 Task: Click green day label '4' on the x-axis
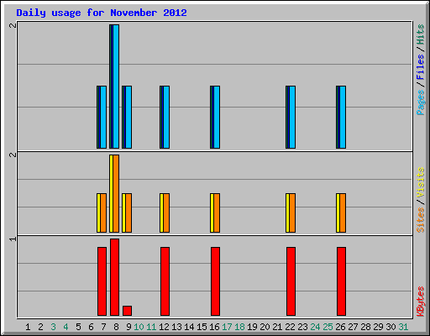66,327
